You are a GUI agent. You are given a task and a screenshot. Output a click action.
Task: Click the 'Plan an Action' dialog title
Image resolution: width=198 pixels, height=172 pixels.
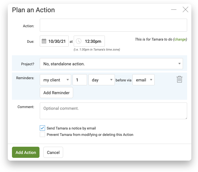click(x=33, y=10)
